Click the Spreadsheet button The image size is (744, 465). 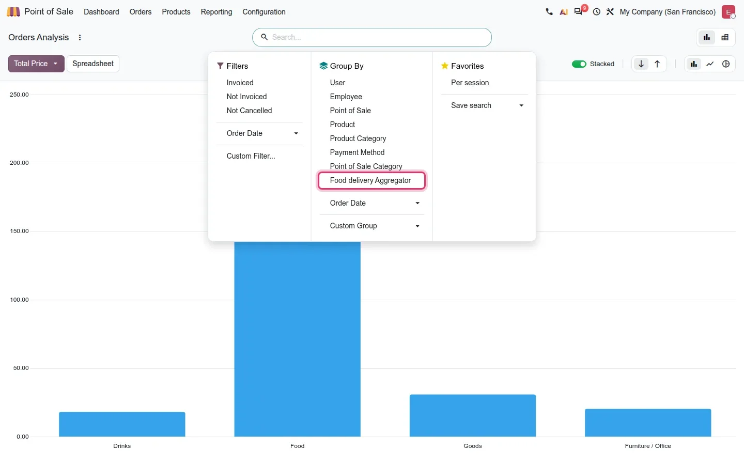(x=93, y=64)
